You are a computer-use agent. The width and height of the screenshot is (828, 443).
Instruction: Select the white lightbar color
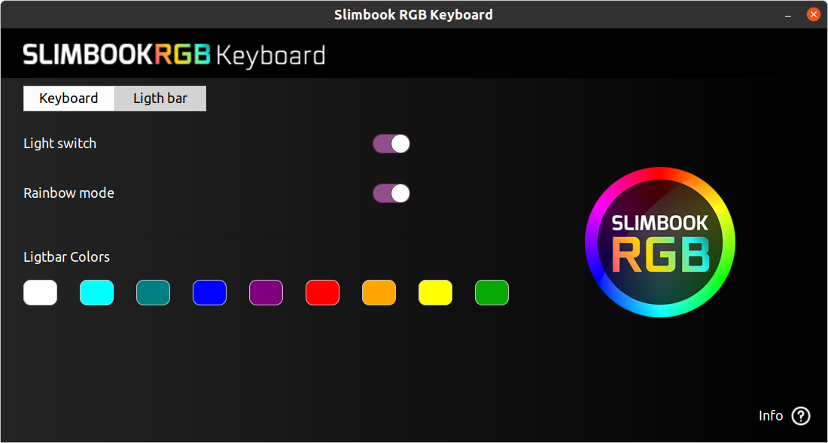(40, 293)
